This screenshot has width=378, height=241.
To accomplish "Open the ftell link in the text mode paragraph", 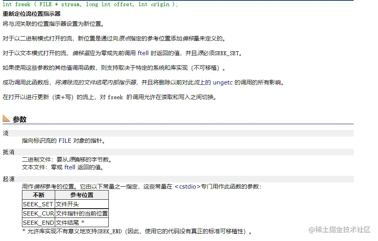I will (x=143, y=53).
